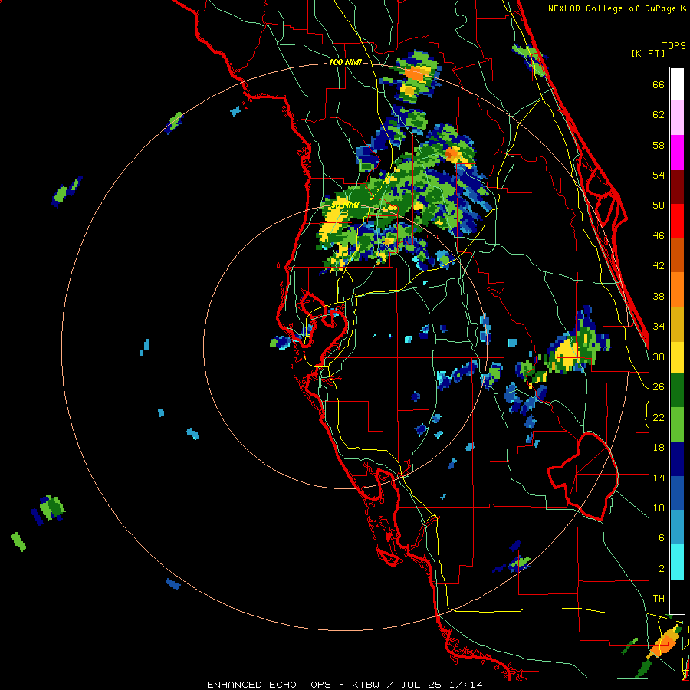Pick the magenta legend swatch
Screen dimensions: 690x690
coord(677,153)
